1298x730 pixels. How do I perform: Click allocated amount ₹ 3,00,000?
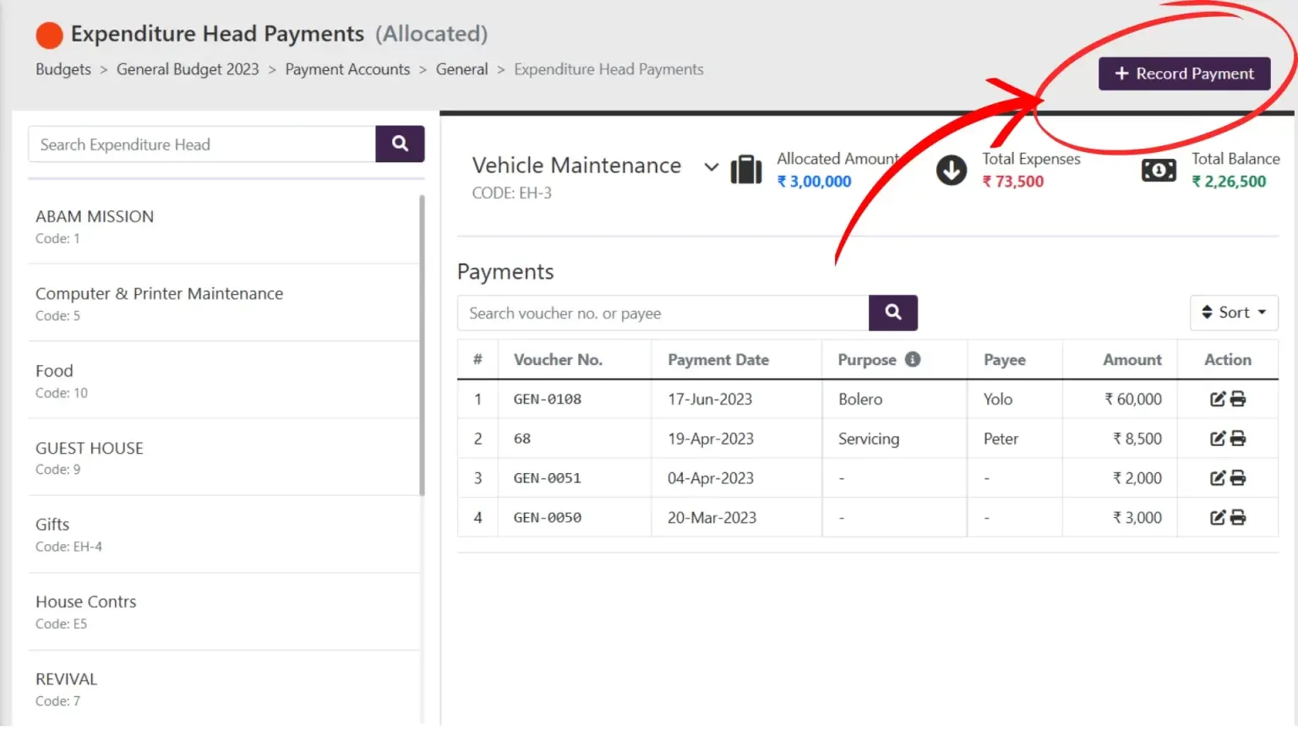tap(814, 181)
